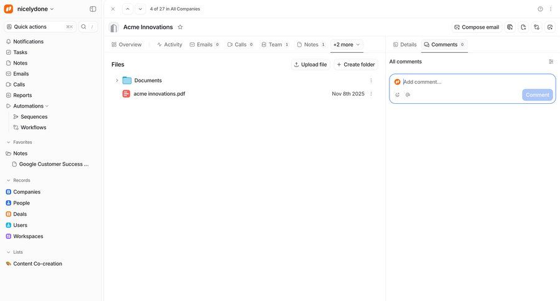Image resolution: width=560 pixels, height=301 pixels.
Task: Switch to the Details panel tab
Action: coord(404,45)
